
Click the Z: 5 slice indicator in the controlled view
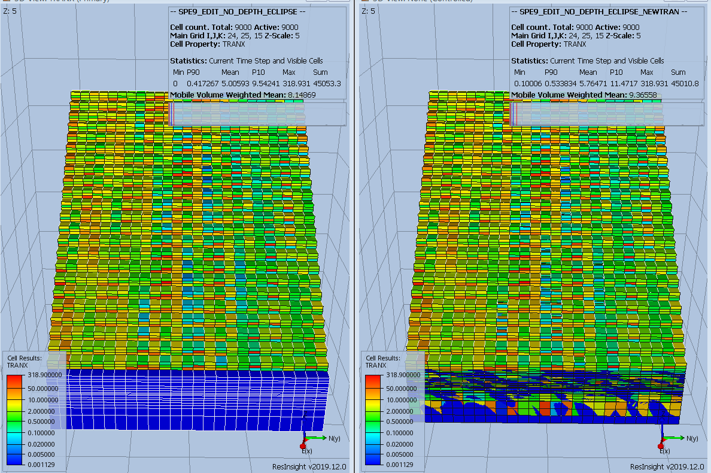pos(369,10)
